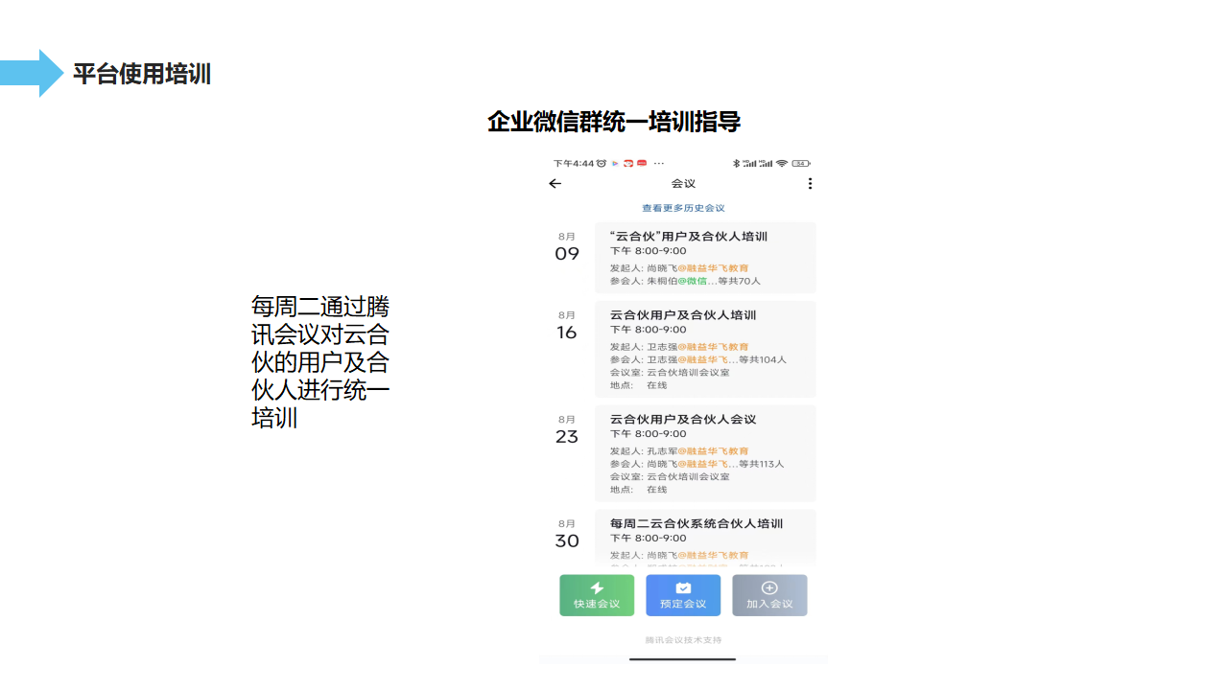Open the 每周二云合伙系统合伙人培训 meeting card
Viewport: 1228px width, 690px height.
tap(705, 538)
